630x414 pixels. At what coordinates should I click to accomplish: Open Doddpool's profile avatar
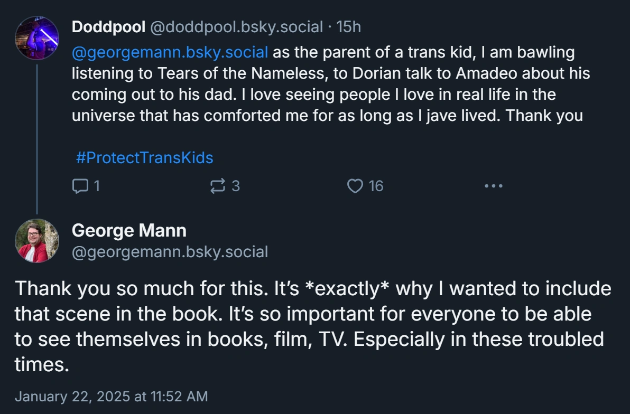coord(36,37)
